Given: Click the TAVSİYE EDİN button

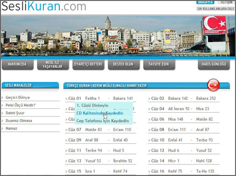Looking at the screenshot, I should click(159, 64).
